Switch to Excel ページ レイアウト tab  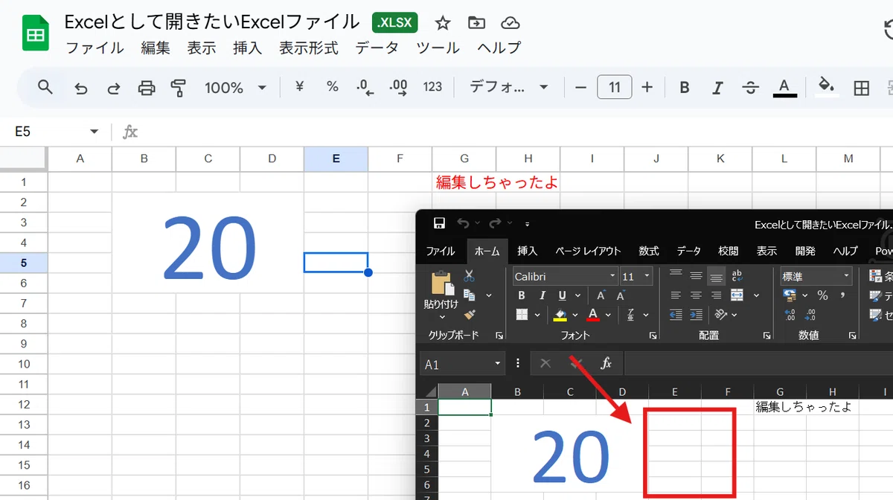point(588,251)
